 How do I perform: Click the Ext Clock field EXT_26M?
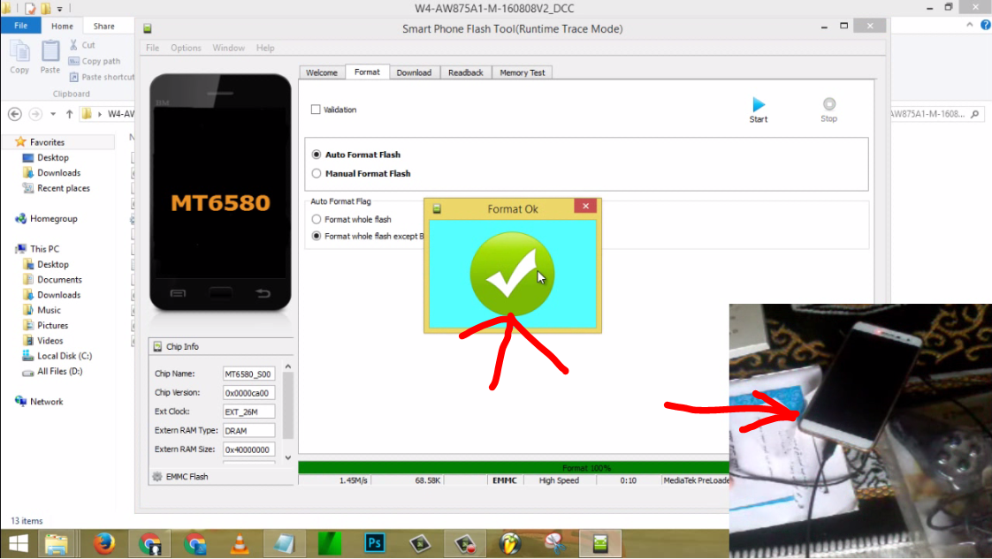click(248, 412)
